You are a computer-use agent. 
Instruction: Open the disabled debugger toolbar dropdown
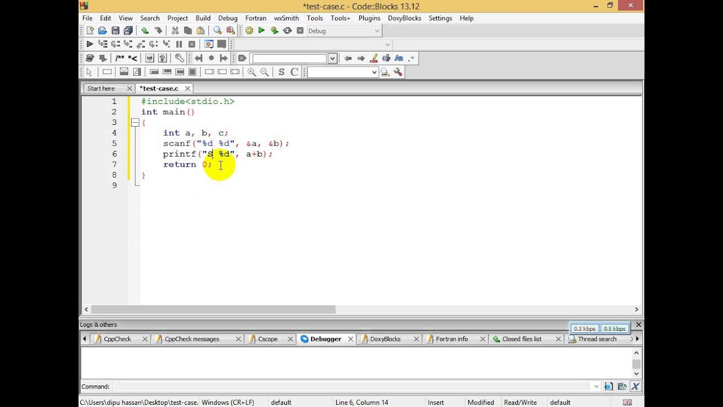tap(387, 44)
